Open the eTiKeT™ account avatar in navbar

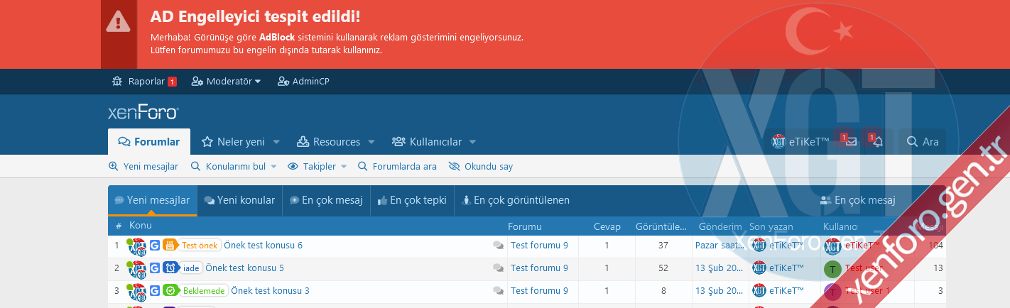coord(778,142)
